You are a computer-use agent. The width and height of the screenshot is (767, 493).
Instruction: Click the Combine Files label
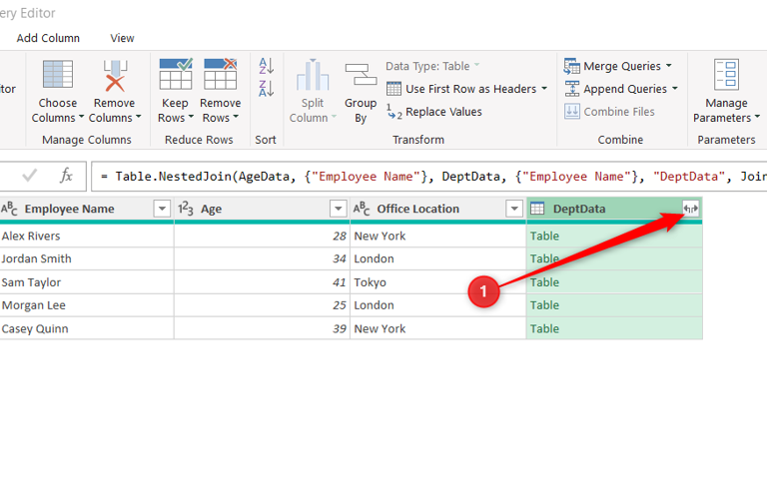(x=619, y=112)
